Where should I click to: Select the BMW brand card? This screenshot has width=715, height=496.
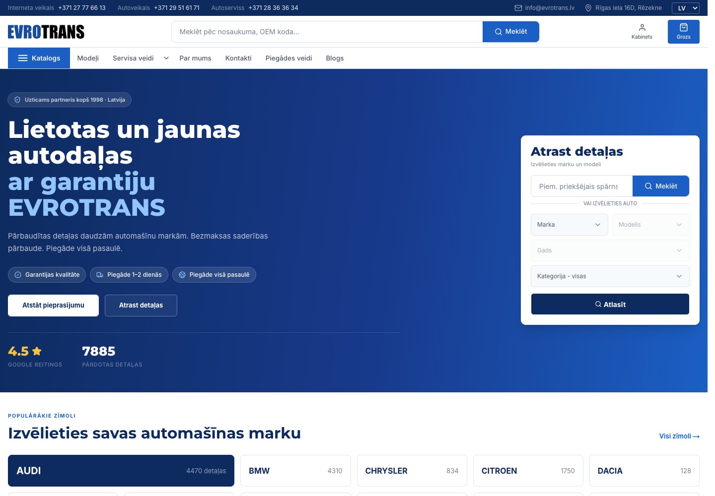[295, 471]
